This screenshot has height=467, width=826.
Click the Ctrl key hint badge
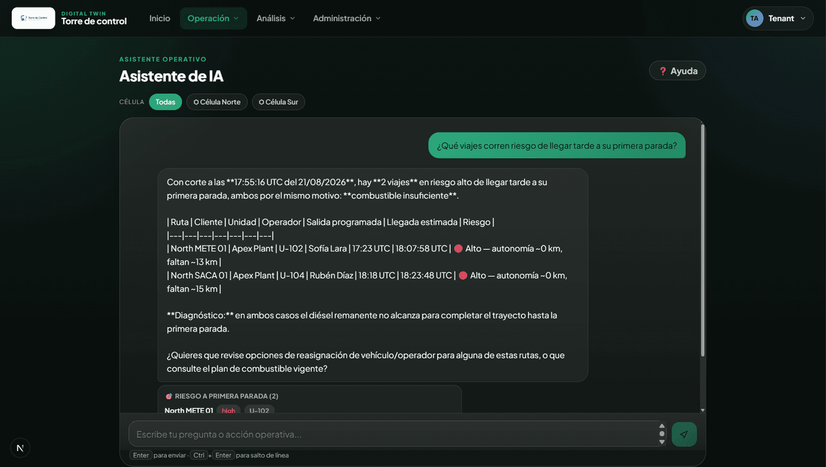pyautogui.click(x=199, y=455)
